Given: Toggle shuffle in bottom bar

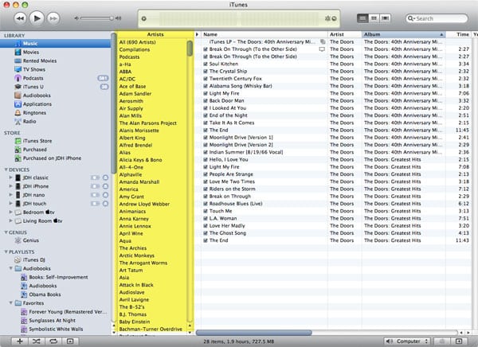Looking at the screenshot, I should (37, 341).
